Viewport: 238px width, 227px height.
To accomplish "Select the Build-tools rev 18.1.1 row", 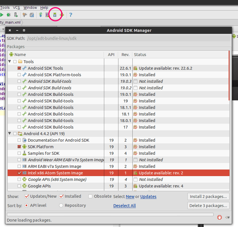I will [x=118, y=108].
